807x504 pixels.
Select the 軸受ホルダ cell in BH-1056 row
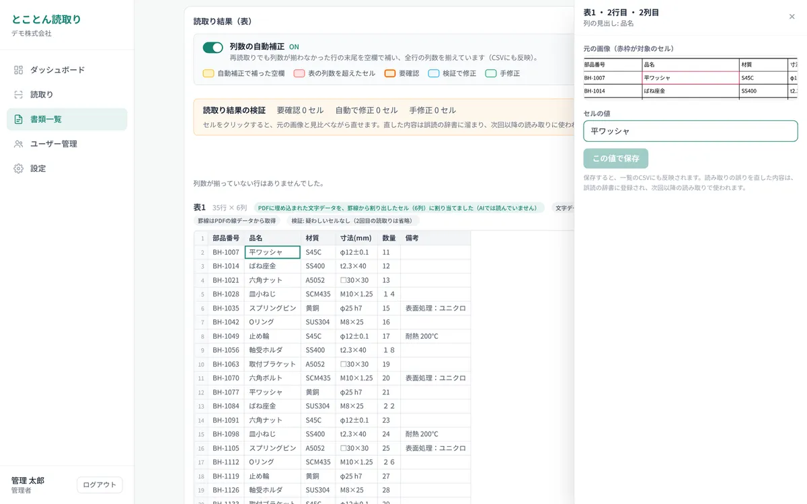pyautogui.click(x=273, y=350)
